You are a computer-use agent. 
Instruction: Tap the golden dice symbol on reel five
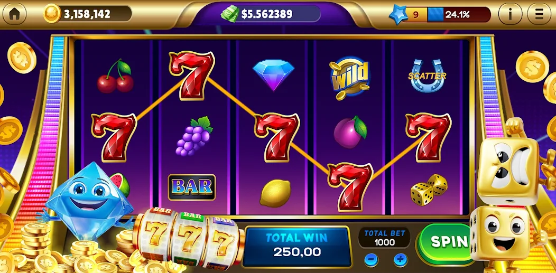(429, 190)
